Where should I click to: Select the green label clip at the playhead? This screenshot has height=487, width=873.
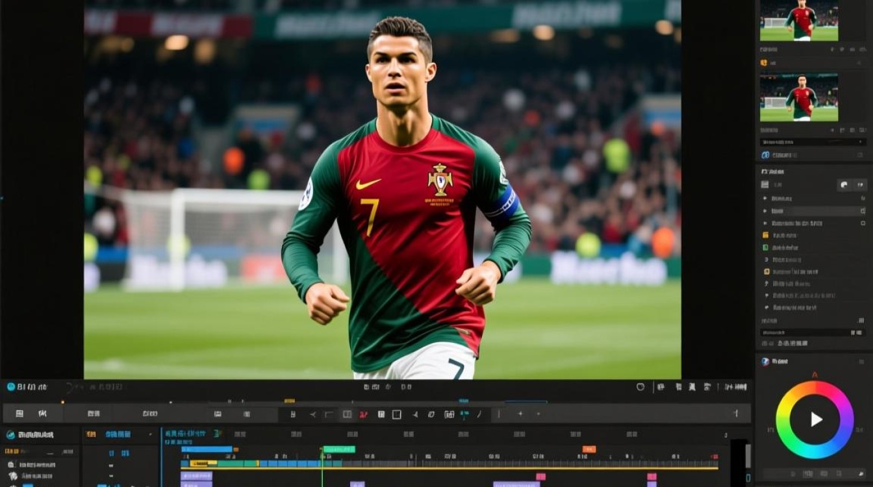(x=339, y=449)
